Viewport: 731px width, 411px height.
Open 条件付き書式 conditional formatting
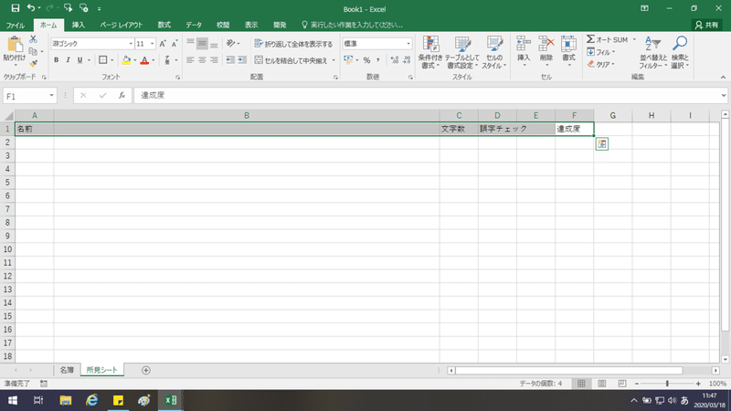(429, 52)
